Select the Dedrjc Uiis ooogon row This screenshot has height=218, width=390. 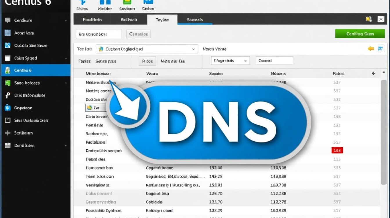pyautogui.click(x=228, y=151)
